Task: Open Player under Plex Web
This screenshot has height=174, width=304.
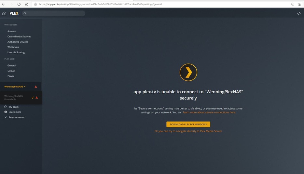Action: point(11,76)
